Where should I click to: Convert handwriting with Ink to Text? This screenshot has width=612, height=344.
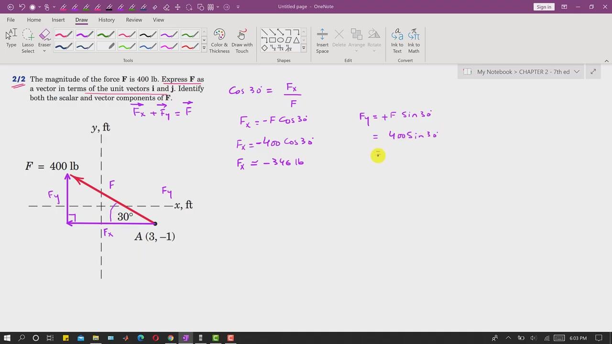tap(397, 41)
